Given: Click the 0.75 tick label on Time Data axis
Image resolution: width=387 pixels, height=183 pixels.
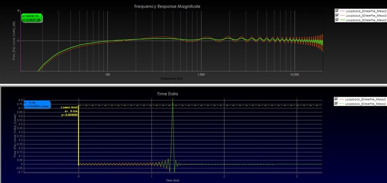Looking at the screenshot, I should coord(21,104).
